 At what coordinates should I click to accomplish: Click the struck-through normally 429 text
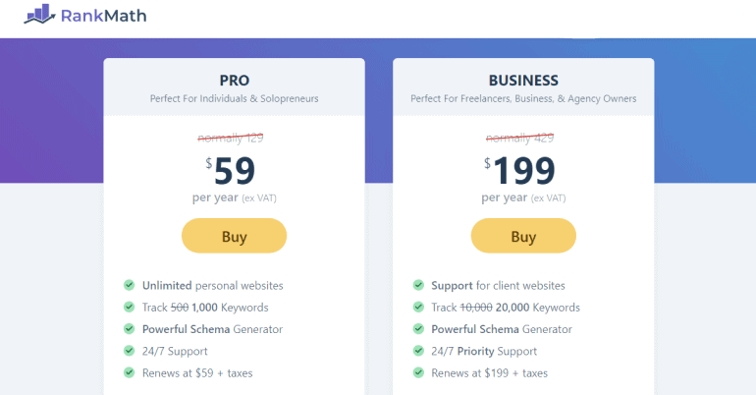pos(519,138)
